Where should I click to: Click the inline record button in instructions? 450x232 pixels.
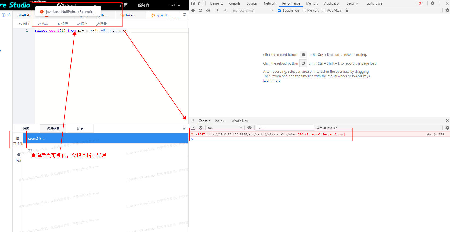point(303,55)
